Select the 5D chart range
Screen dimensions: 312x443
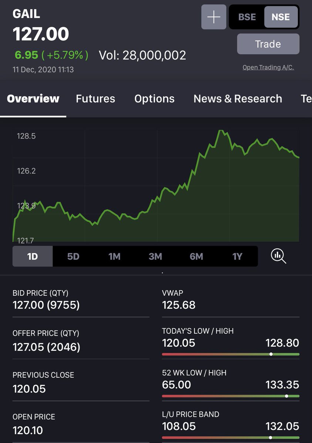tap(73, 256)
